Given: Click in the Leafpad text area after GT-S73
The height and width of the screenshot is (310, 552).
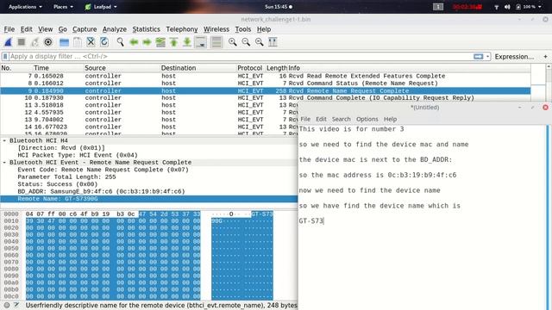Looking at the screenshot, I should click(324, 221).
